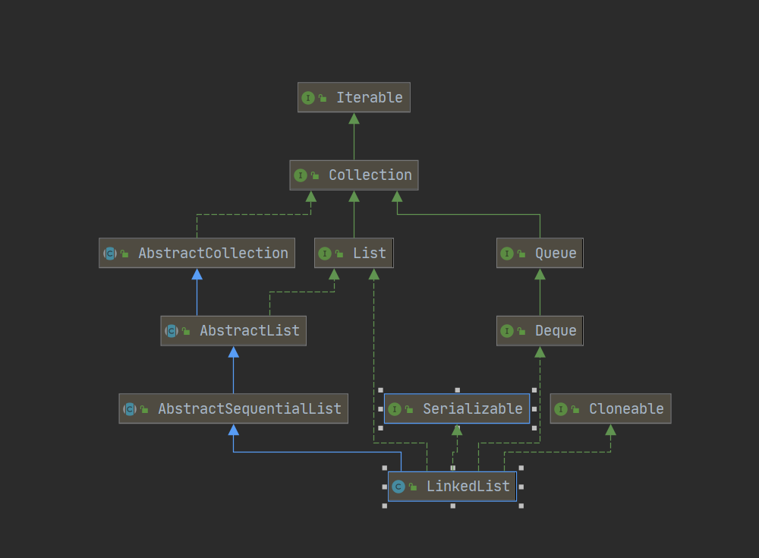This screenshot has height=558, width=759.
Task: Click the public visibility lock icon on Iterable
Action: click(323, 98)
